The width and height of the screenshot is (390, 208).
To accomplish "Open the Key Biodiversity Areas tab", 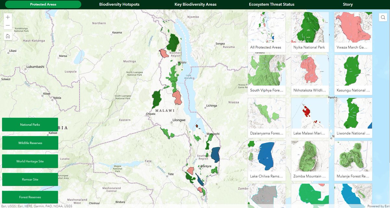I will point(195,5).
